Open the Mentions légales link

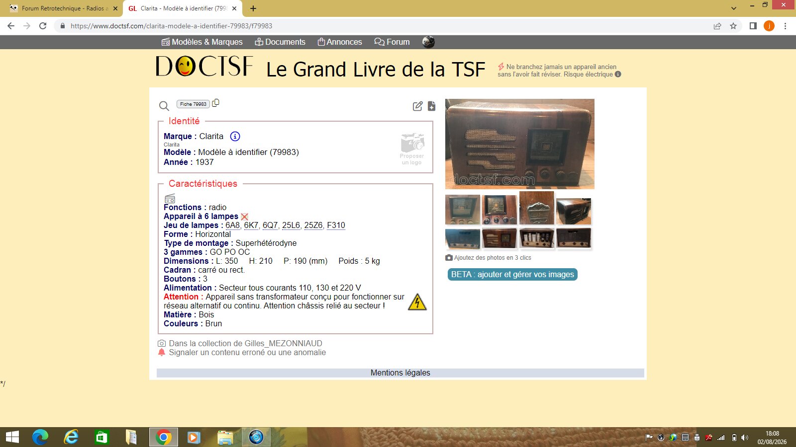(400, 373)
